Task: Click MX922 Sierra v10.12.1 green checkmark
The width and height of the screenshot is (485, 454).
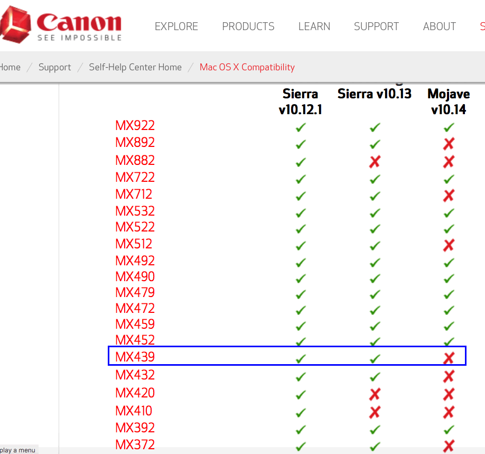Action: tap(301, 127)
